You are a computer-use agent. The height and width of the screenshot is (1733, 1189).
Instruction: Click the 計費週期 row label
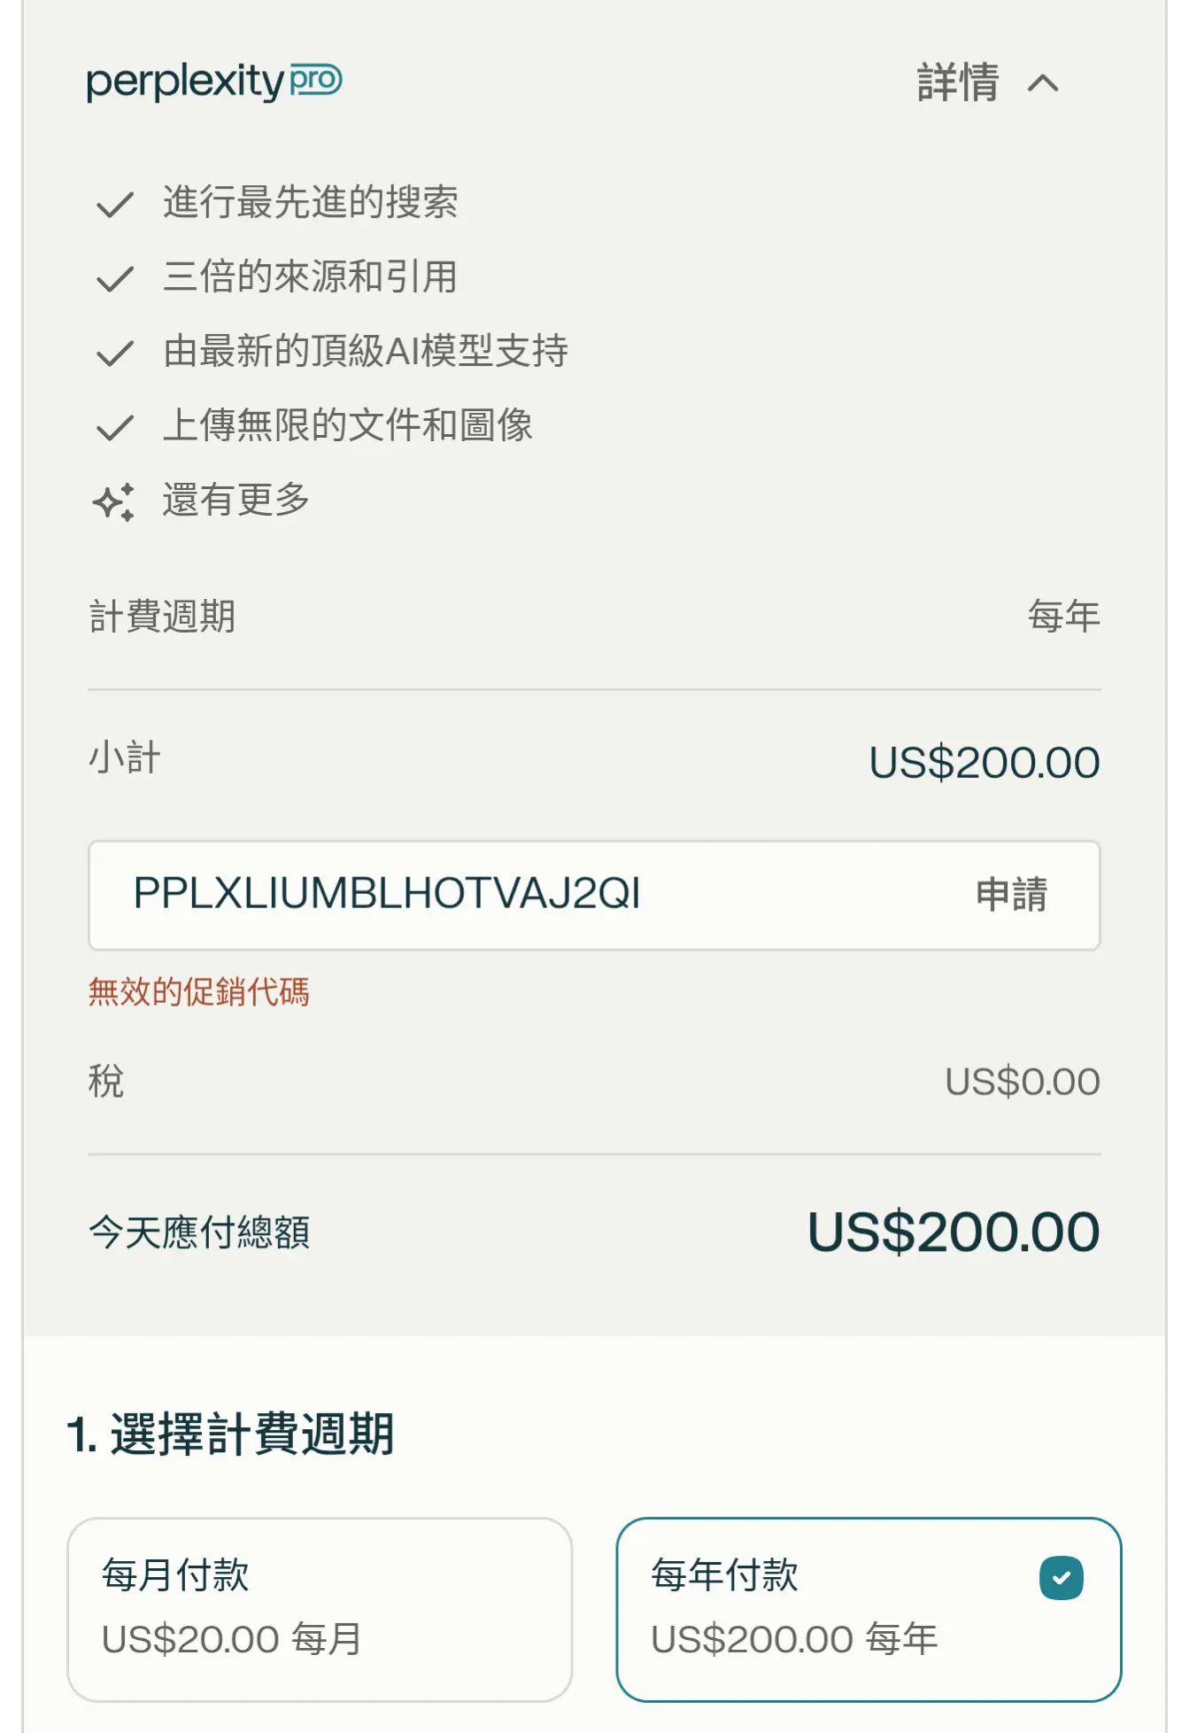tap(162, 617)
